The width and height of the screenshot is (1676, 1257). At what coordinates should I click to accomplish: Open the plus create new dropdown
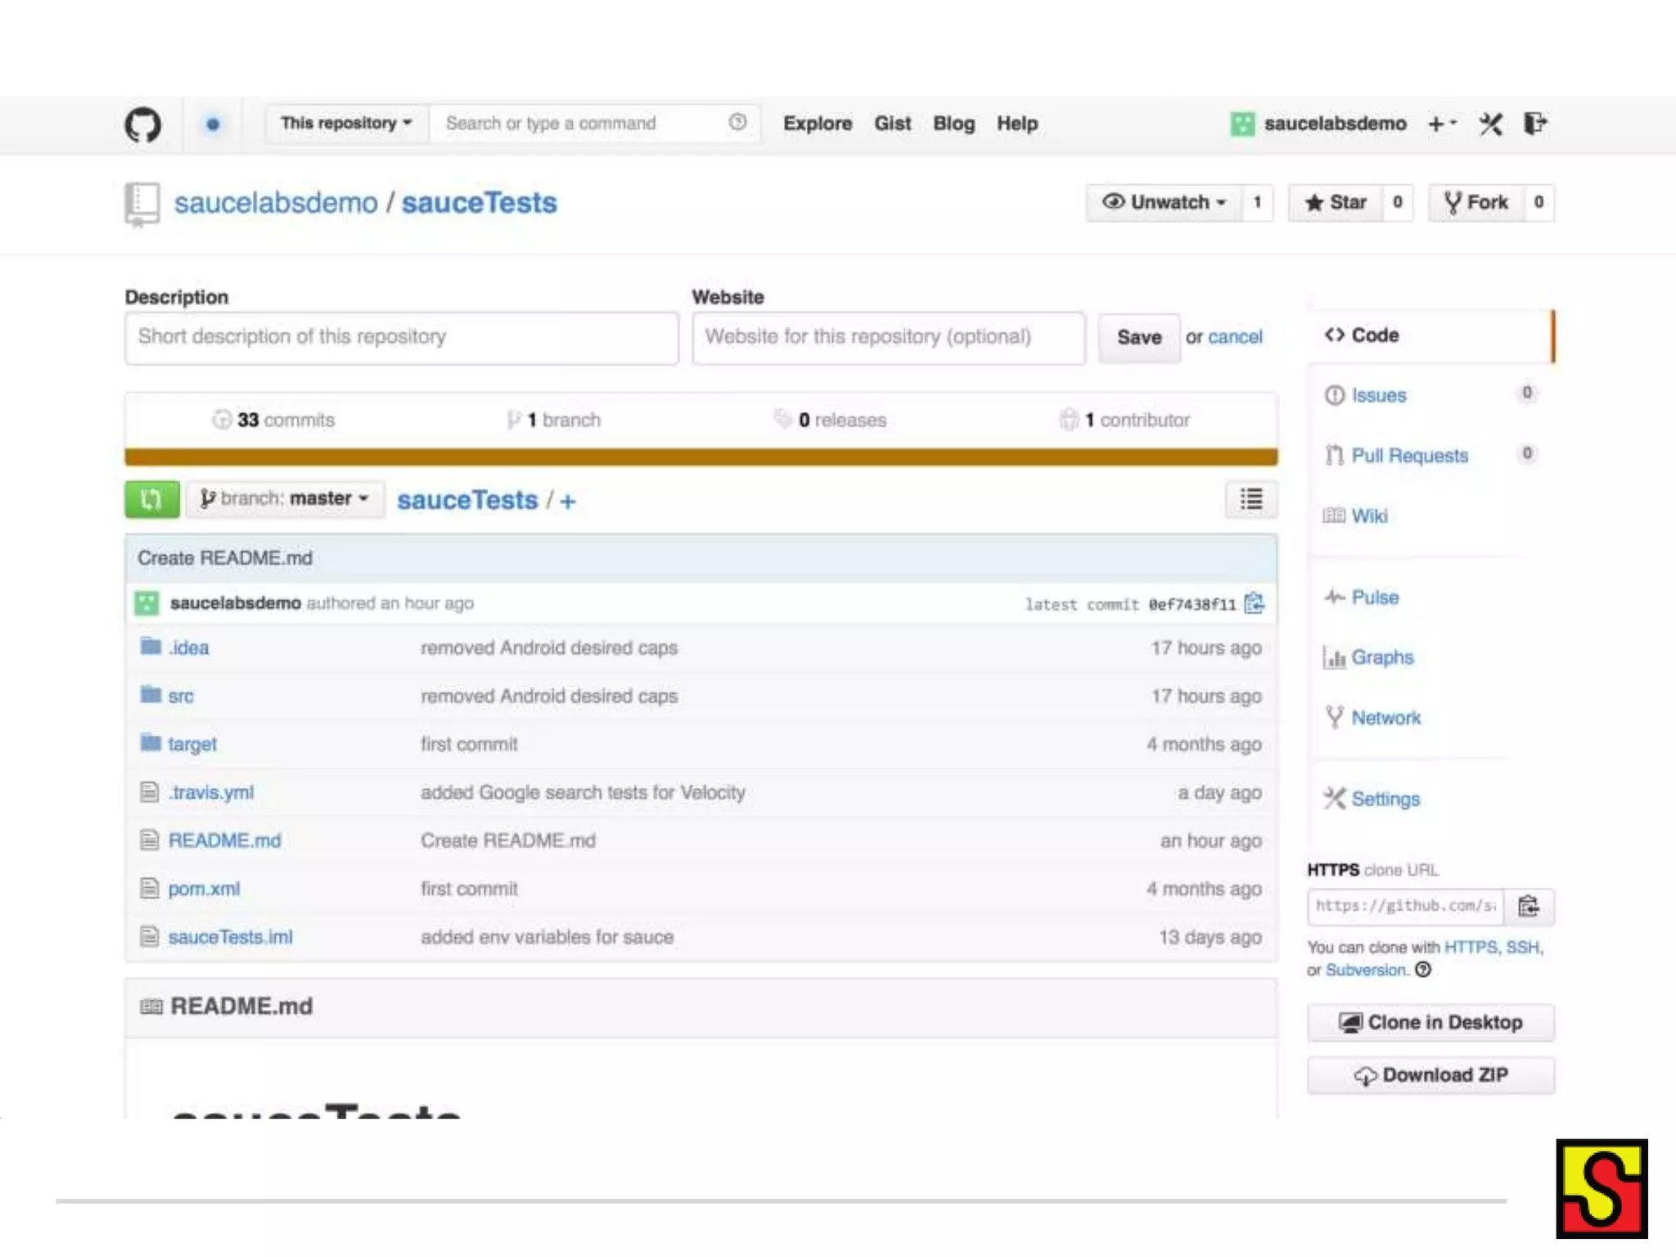[1441, 124]
